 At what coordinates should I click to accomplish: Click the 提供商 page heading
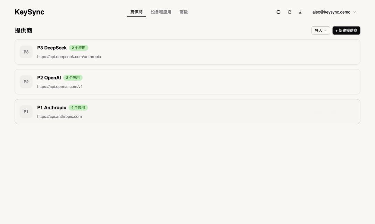24,31
